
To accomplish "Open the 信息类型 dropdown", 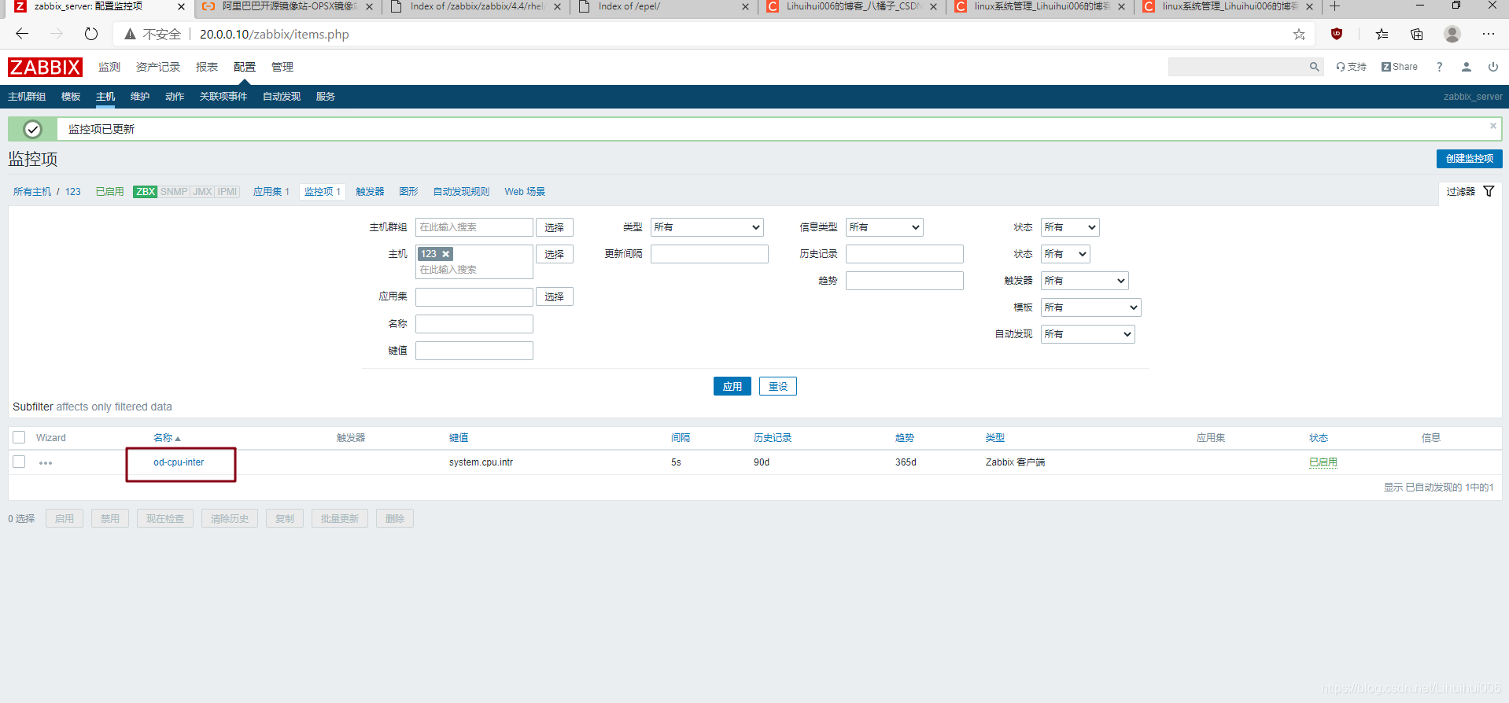I will (x=884, y=227).
